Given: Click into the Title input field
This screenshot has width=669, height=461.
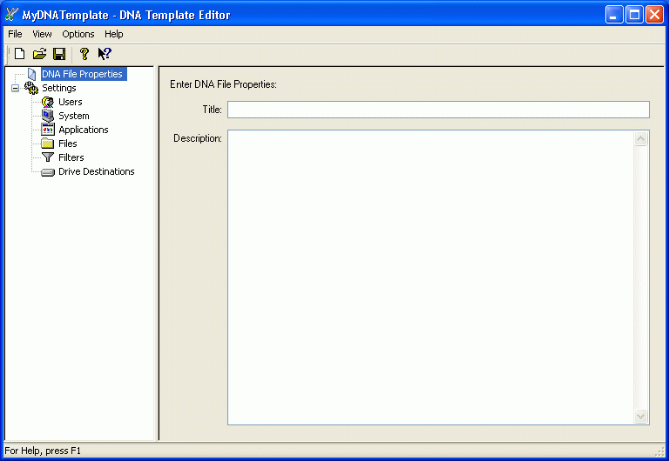Looking at the screenshot, I should [438, 110].
